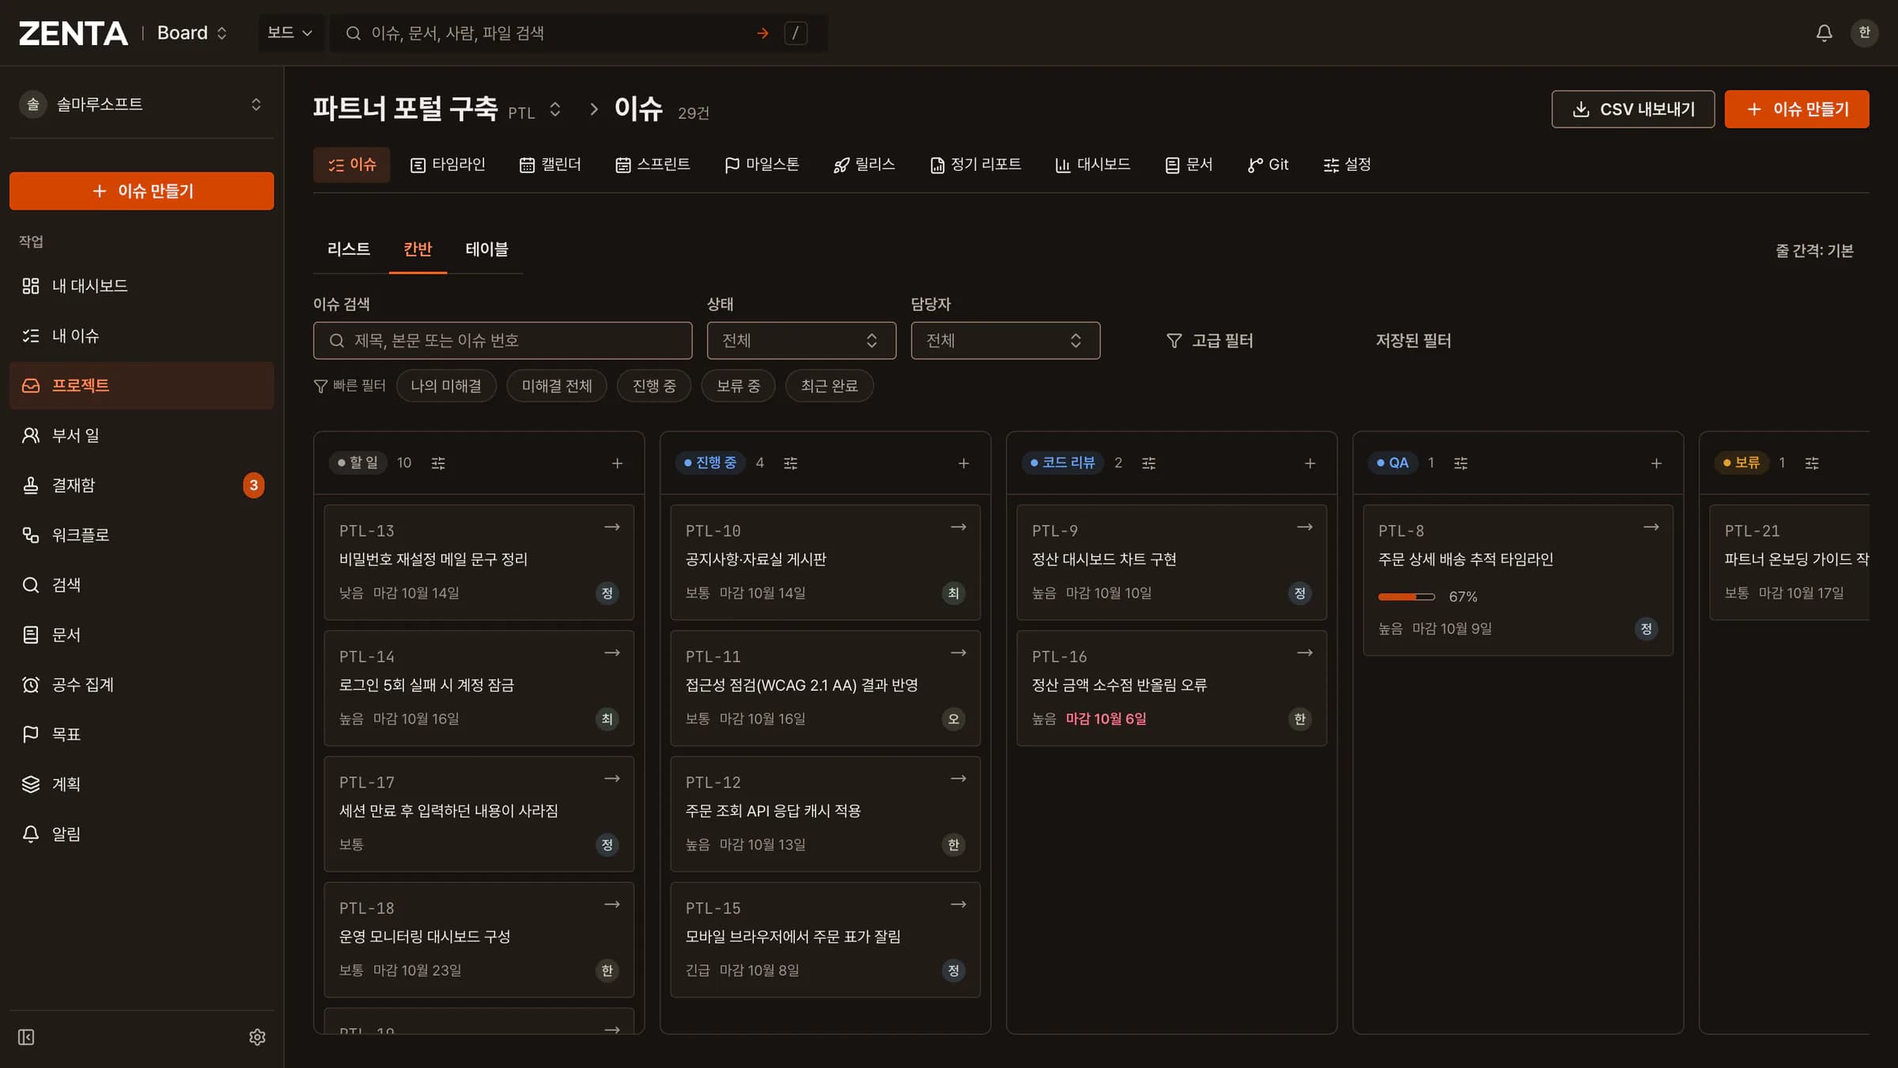Click PTL-8 progress bar at 67%
Viewport: 1898px width, 1068px height.
coord(1406,596)
